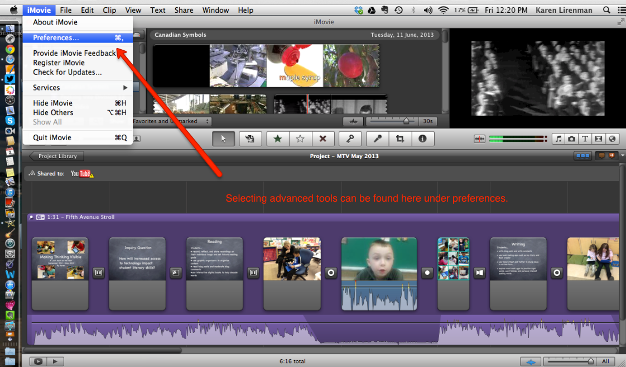Select Preferences… in iMovie menu
The image size is (626, 367).
[x=78, y=37]
